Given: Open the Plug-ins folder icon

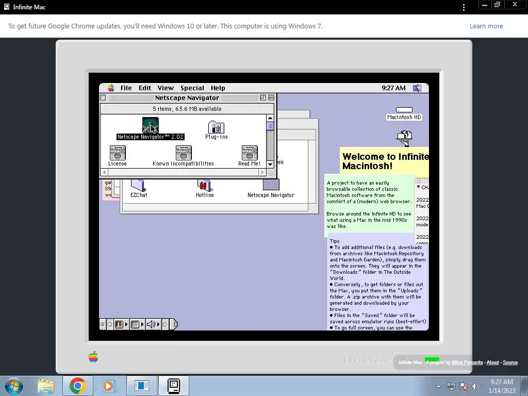Looking at the screenshot, I should coord(216,127).
